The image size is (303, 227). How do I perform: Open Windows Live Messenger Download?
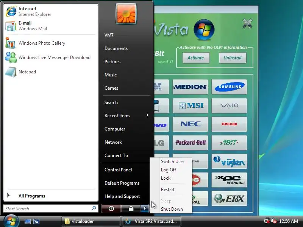[x=51, y=58]
